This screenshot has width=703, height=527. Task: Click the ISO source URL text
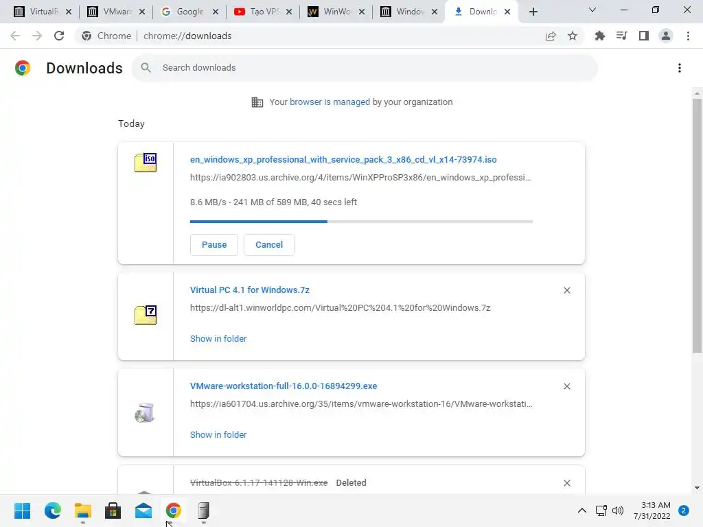[360, 178]
